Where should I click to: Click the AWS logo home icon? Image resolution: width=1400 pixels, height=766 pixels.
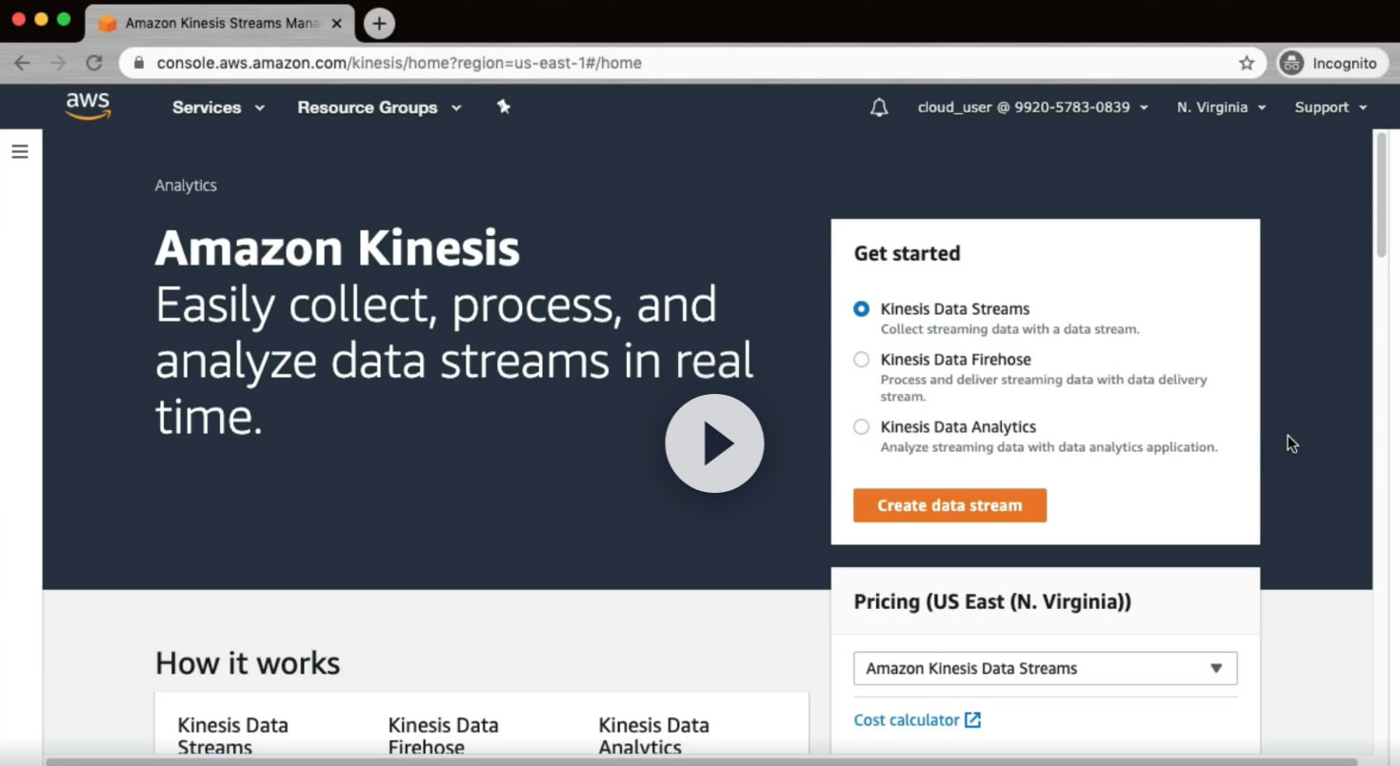pos(88,107)
